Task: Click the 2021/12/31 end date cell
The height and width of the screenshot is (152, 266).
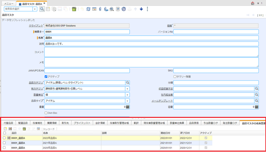Action: pyautogui.click(x=189, y=143)
